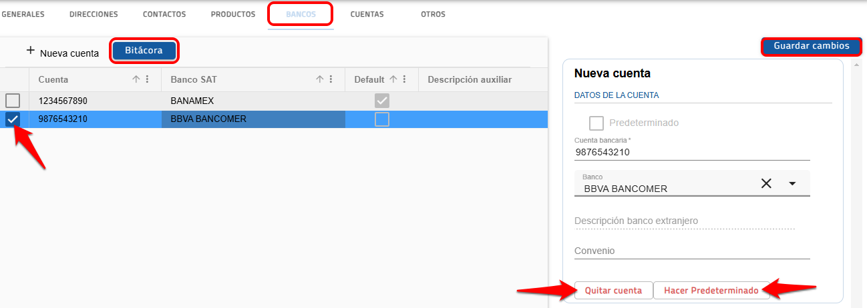This screenshot has height=308, width=867.
Task: Enable the Predeterminado checkbox
Action: point(596,123)
